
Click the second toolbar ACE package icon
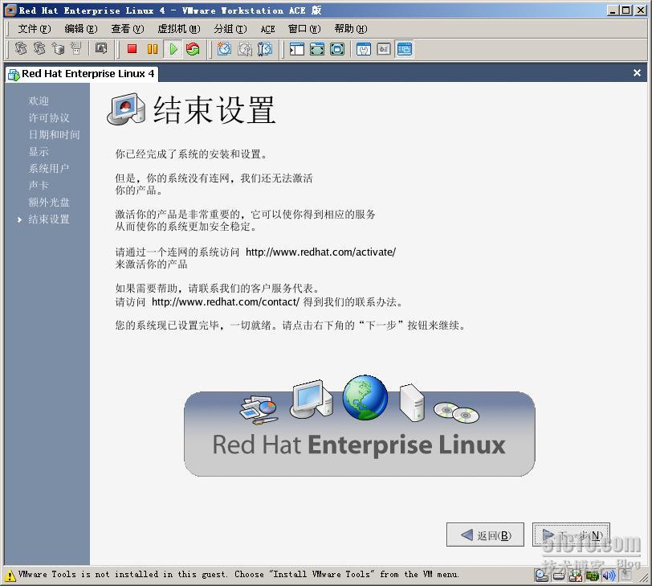pyautogui.click(x=39, y=49)
